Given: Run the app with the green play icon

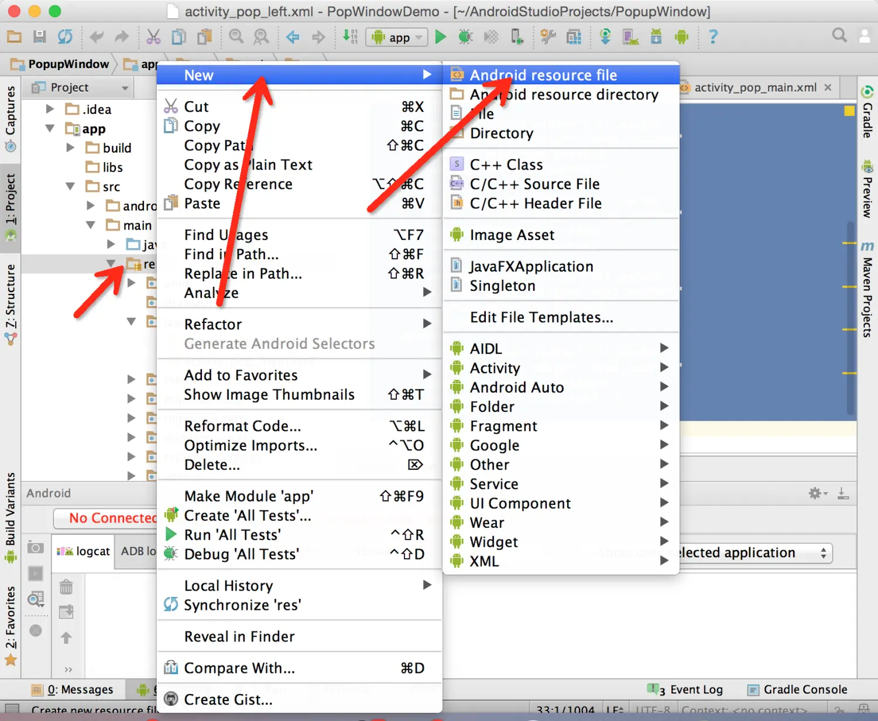Looking at the screenshot, I should [x=441, y=37].
